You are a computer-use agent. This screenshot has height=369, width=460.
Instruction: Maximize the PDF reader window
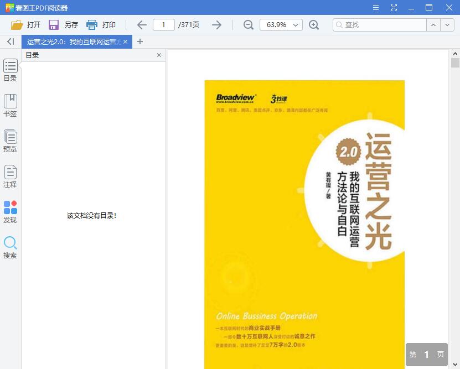(x=429, y=8)
